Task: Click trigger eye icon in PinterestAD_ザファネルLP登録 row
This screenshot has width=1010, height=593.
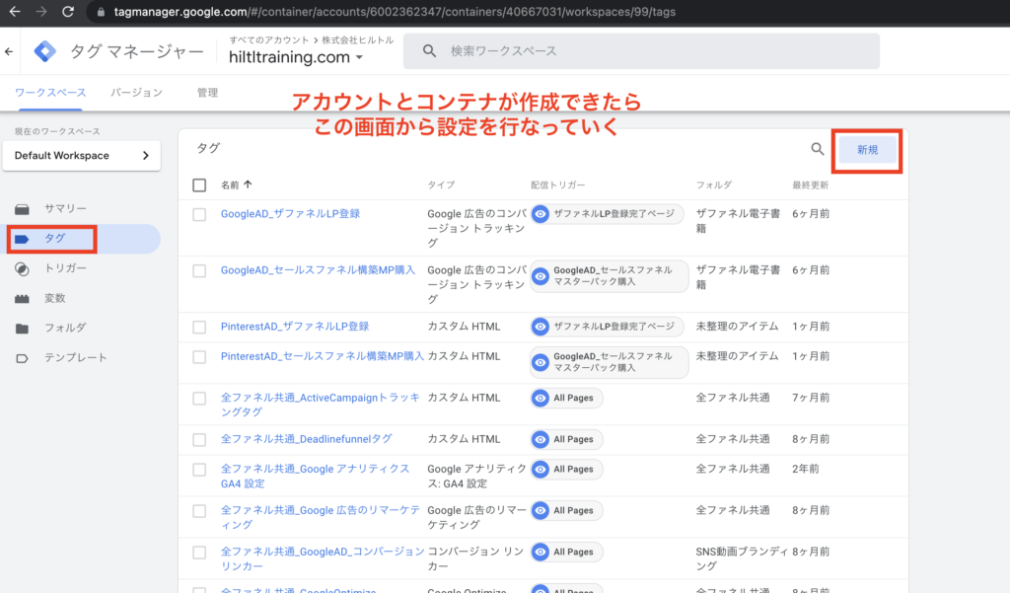Action: 541,327
